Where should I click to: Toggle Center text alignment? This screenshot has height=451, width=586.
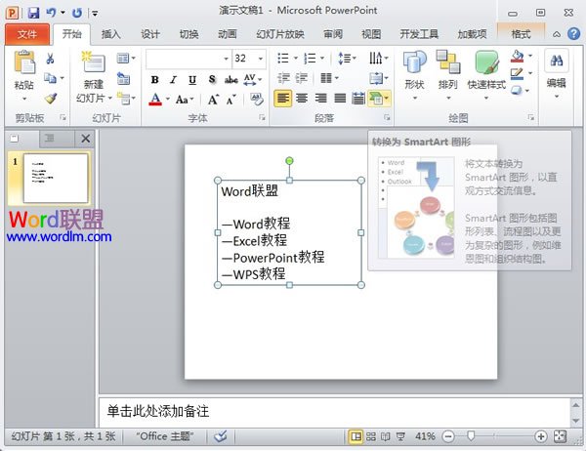point(302,99)
